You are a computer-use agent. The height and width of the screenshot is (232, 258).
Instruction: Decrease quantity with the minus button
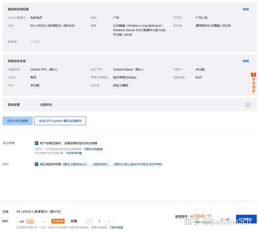click(89, 221)
